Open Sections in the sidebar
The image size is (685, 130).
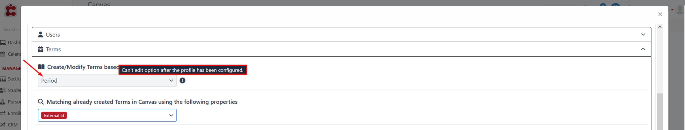click(x=10, y=79)
